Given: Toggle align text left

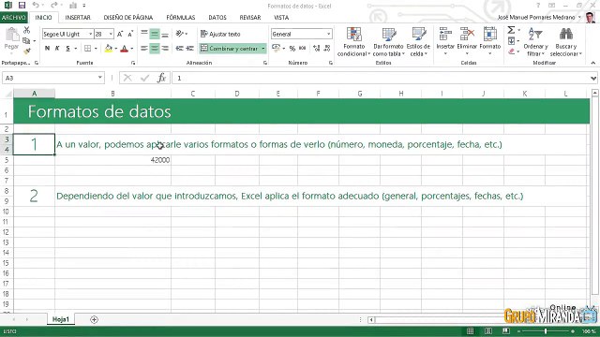Looking at the screenshot, I should (x=144, y=48).
